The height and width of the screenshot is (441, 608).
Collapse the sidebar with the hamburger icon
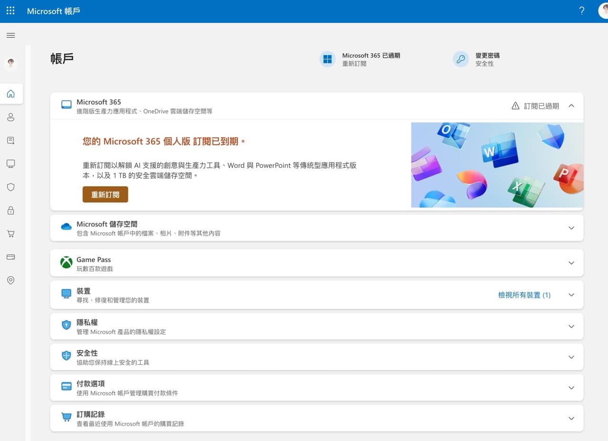(10, 35)
